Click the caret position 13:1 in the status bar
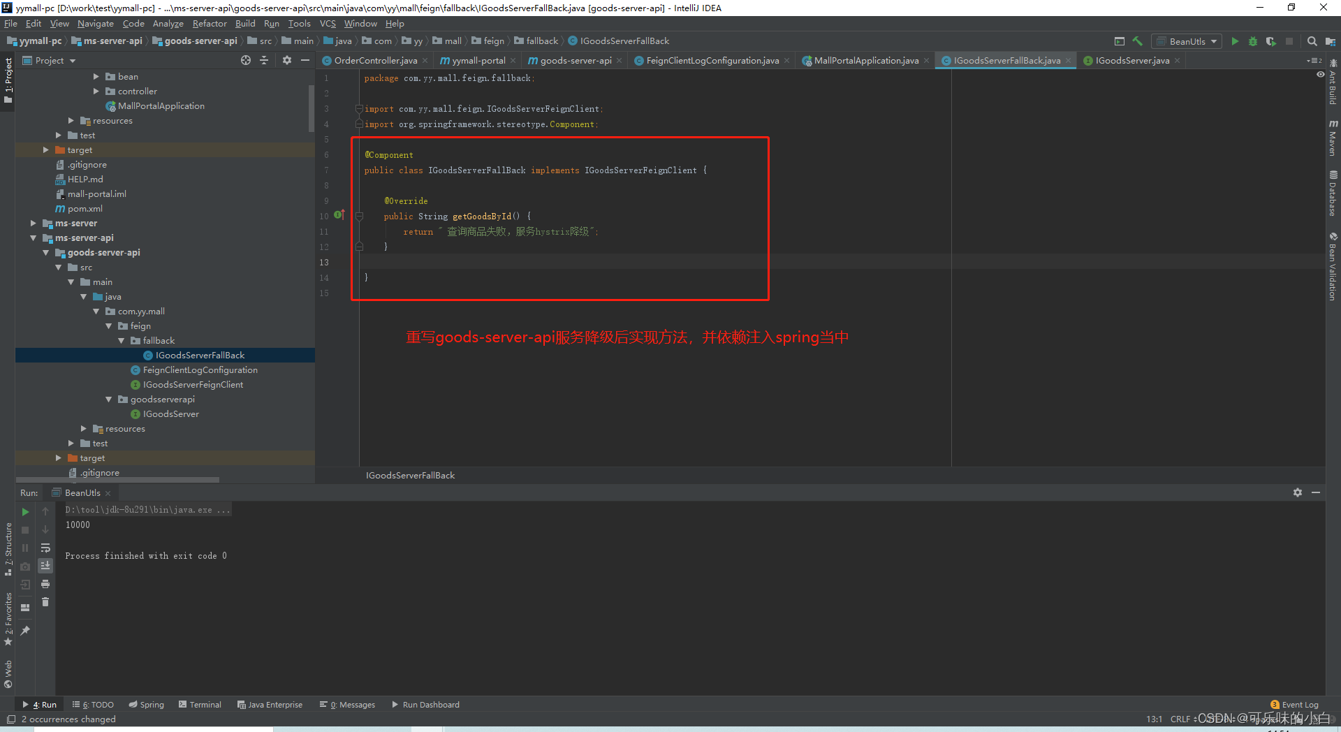Image resolution: width=1341 pixels, height=732 pixels. pyautogui.click(x=1154, y=719)
